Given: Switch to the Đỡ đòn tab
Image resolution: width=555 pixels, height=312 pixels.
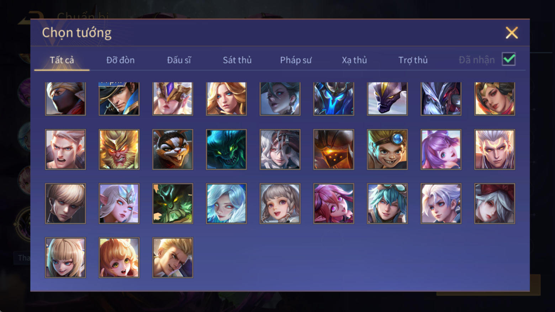Looking at the screenshot, I should pos(120,60).
